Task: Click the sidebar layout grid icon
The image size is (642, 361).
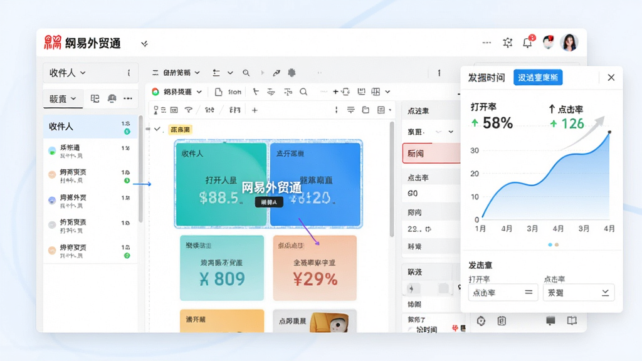Action: [x=95, y=98]
